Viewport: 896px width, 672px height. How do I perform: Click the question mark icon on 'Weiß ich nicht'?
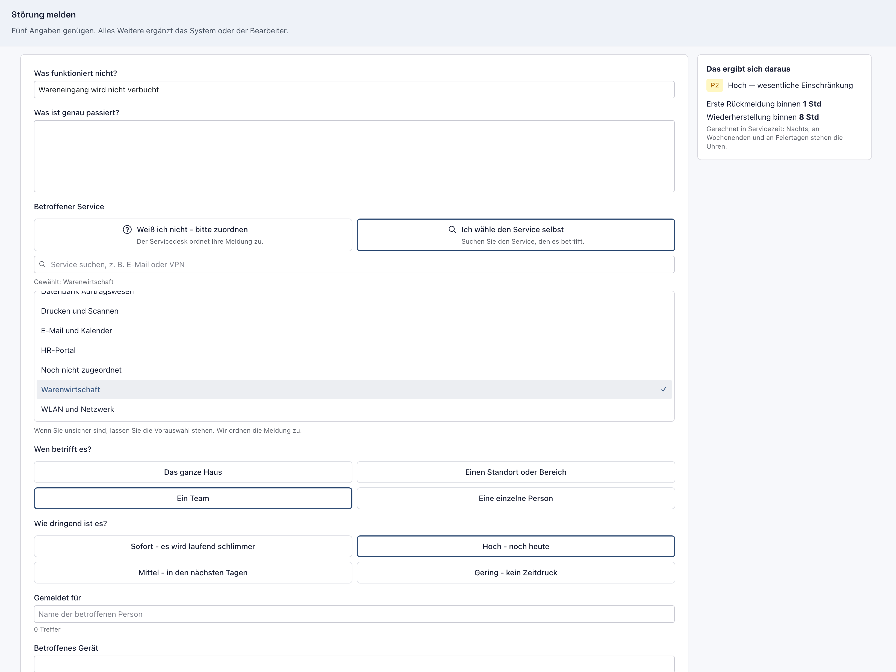(x=127, y=230)
